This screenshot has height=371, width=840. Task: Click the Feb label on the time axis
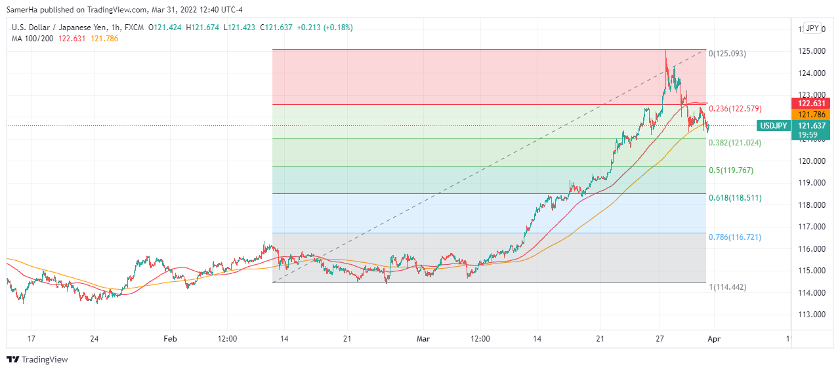point(170,339)
